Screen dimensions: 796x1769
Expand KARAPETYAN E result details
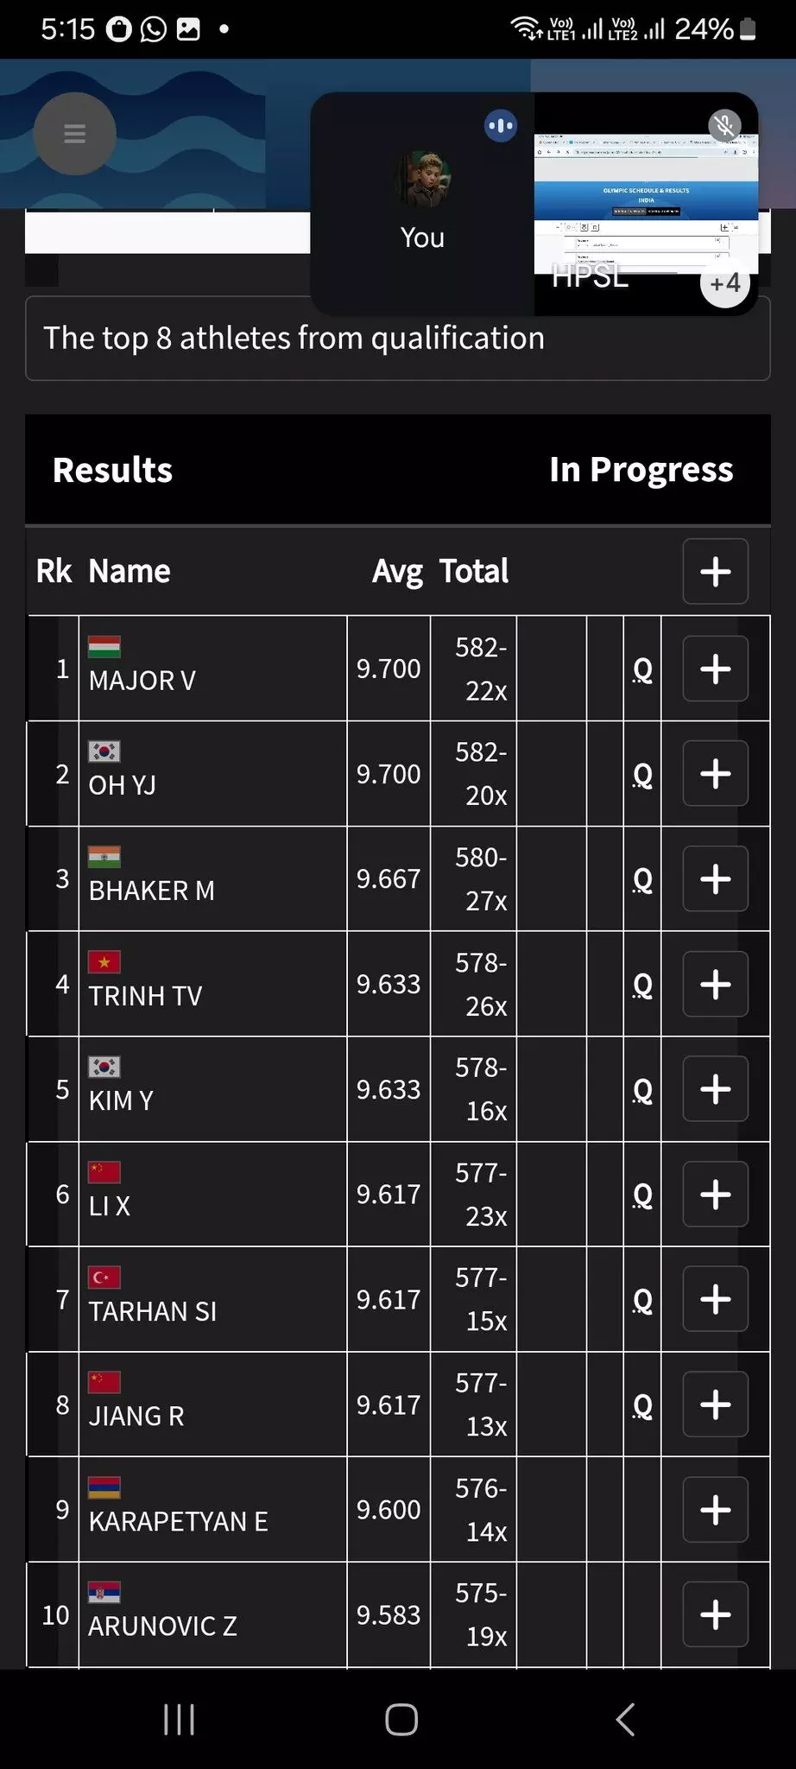click(x=715, y=1510)
